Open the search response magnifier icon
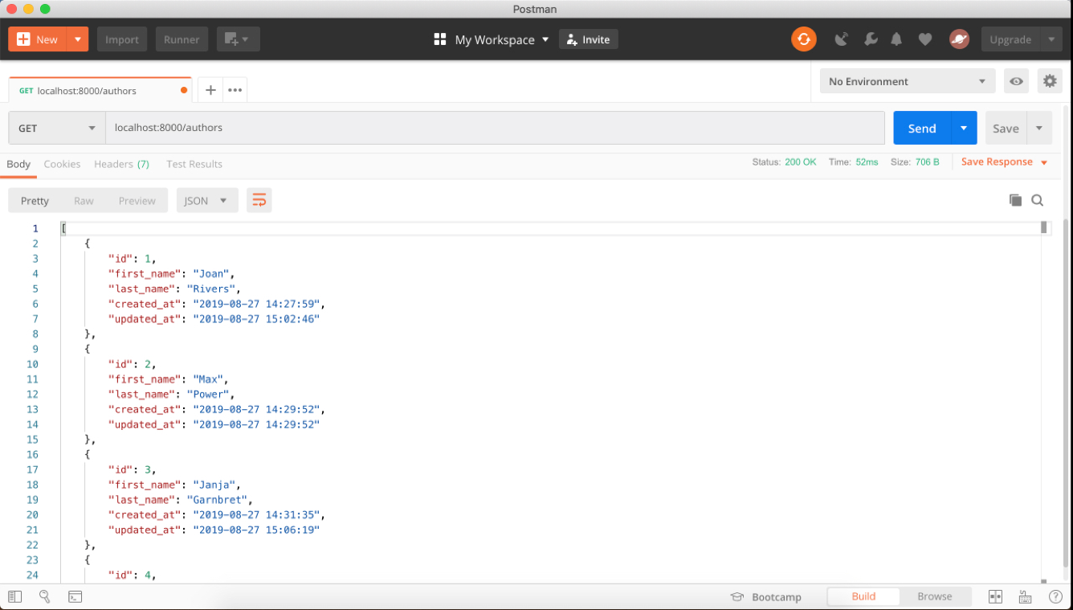This screenshot has height=610, width=1073. [1037, 199]
